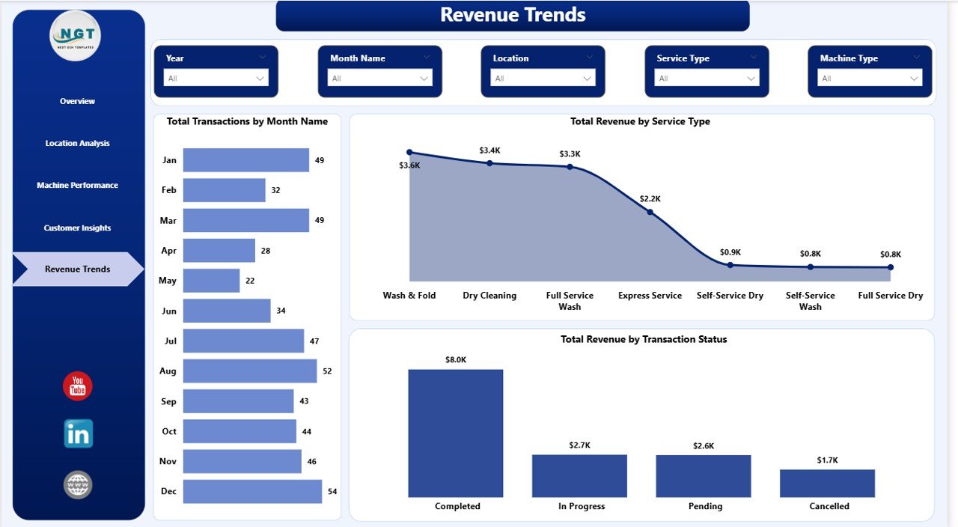Image resolution: width=958 pixels, height=527 pixels.
Task: Open the Machine Performance page
Action: tap(77, 185)
